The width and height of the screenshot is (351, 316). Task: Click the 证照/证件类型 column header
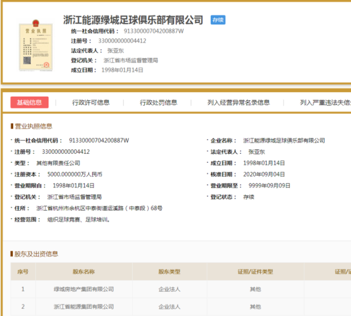click(x=255, y=271)
